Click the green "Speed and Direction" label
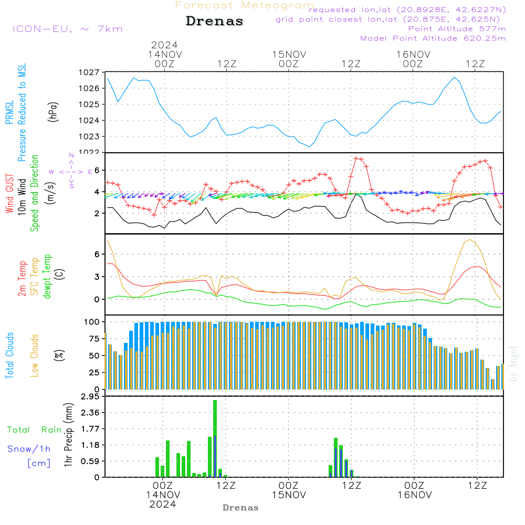This screenshot has height=525, width=525. pyautogui.click(x=34, y=193)
